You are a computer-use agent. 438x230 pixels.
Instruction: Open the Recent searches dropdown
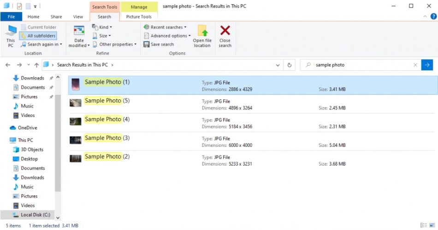(x=165, y=27)
